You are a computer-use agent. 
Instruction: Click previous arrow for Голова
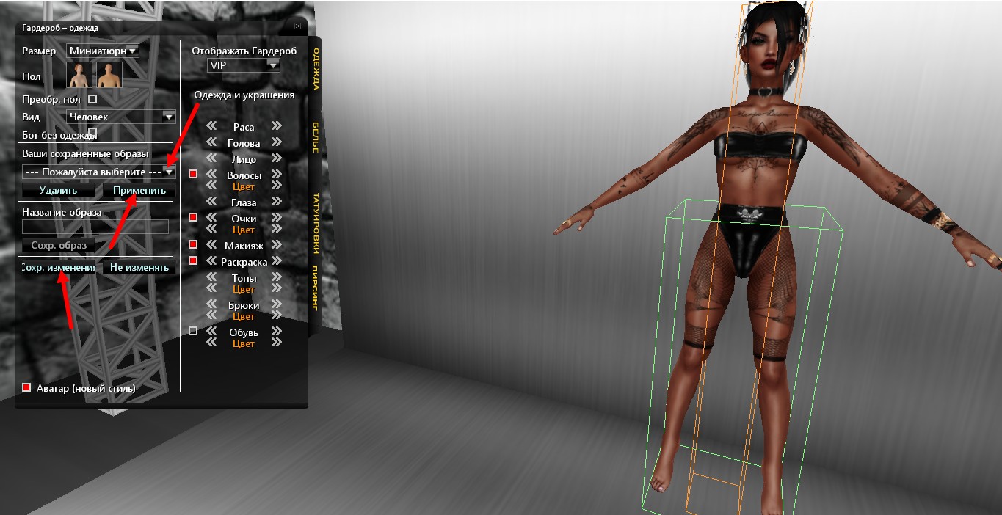211,142
